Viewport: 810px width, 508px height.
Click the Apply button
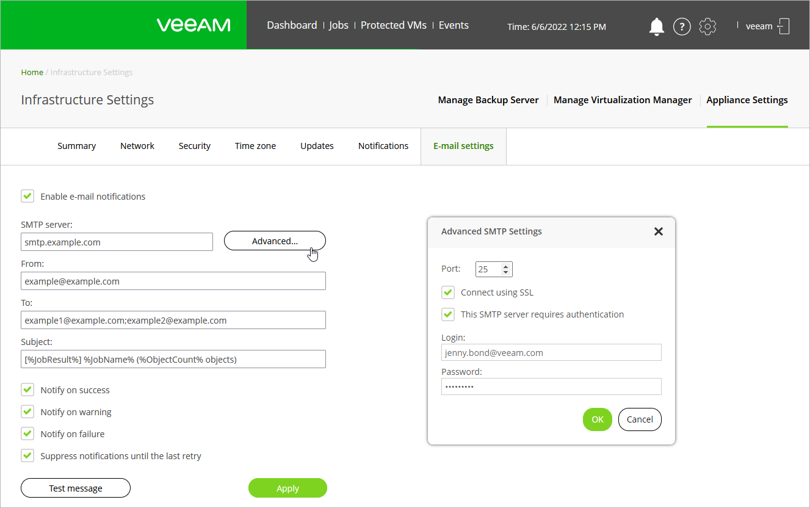(x=287, y=488)
